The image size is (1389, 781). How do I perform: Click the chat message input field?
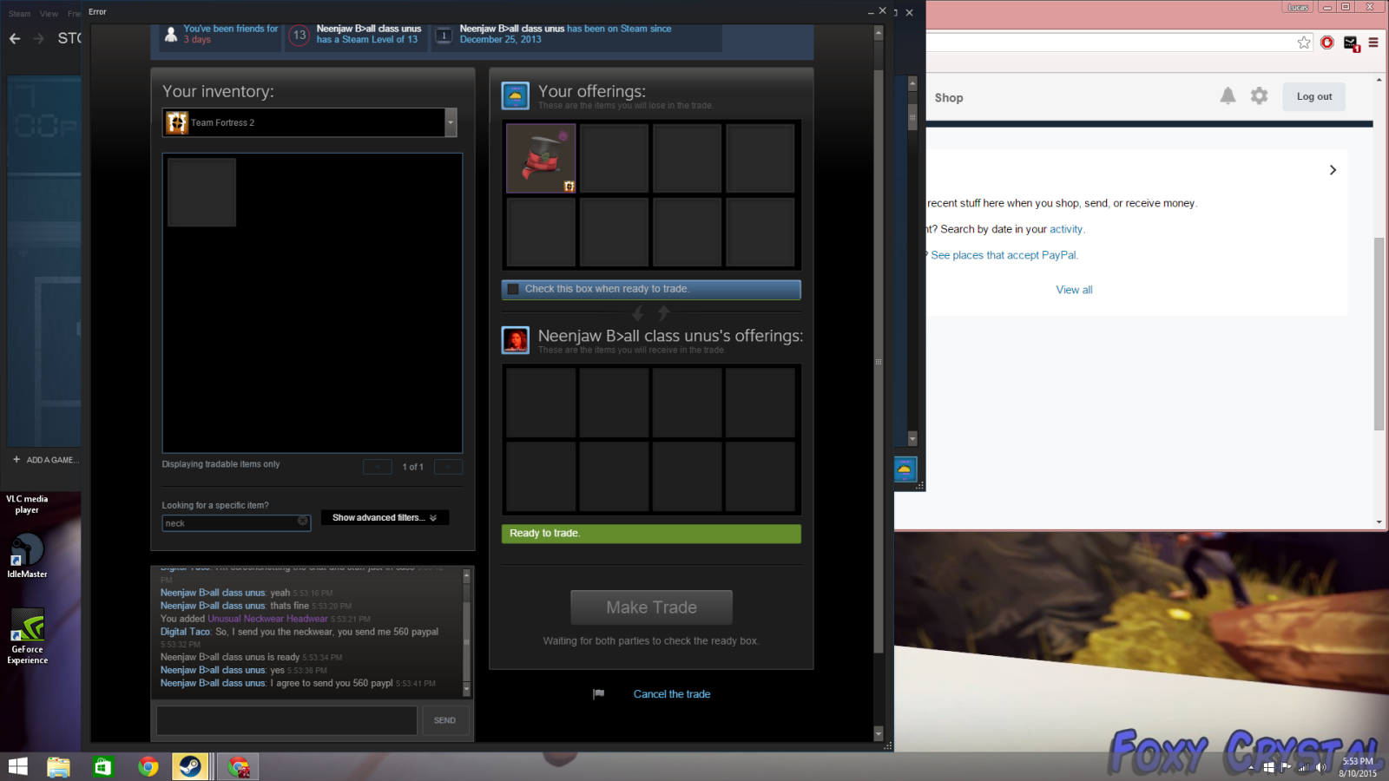click(x=286, y=720)
